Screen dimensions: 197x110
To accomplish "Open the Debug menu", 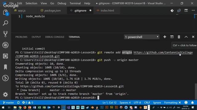I will pyautogui.click(x=62, y=3).
